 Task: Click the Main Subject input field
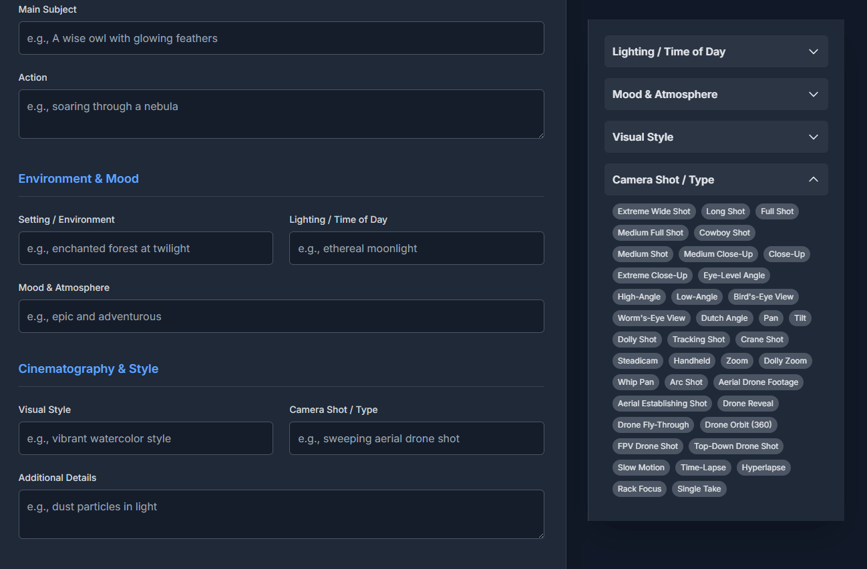pyautogui.click(x=281, y=38)
